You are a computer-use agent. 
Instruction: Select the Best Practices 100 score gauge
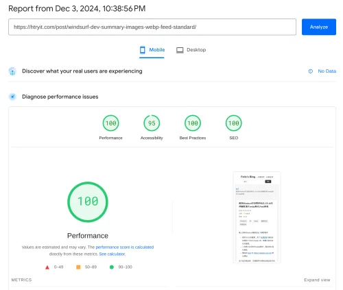click(193, 123)
